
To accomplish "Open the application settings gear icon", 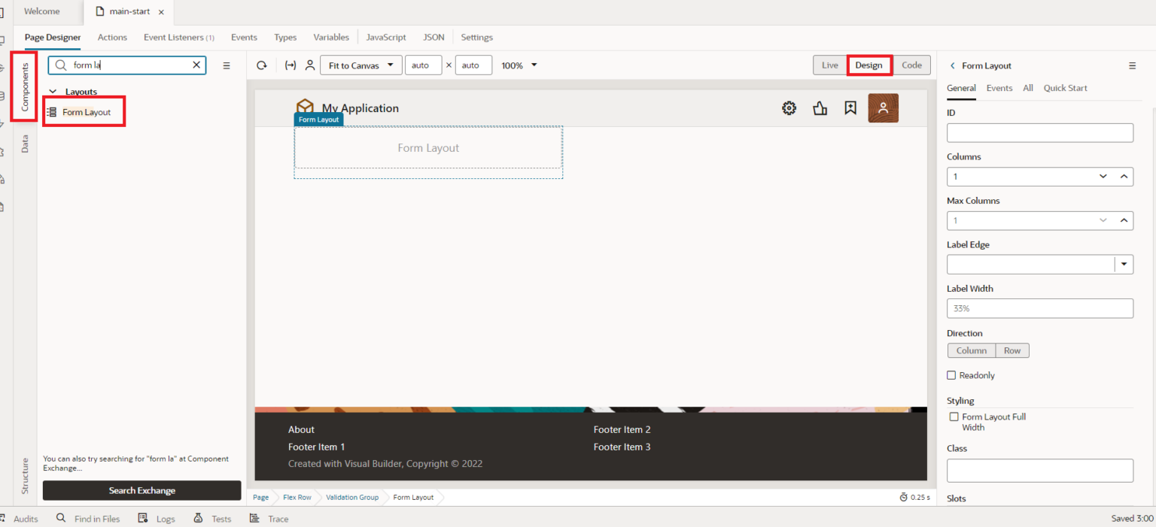I will [x=789, y=108].
